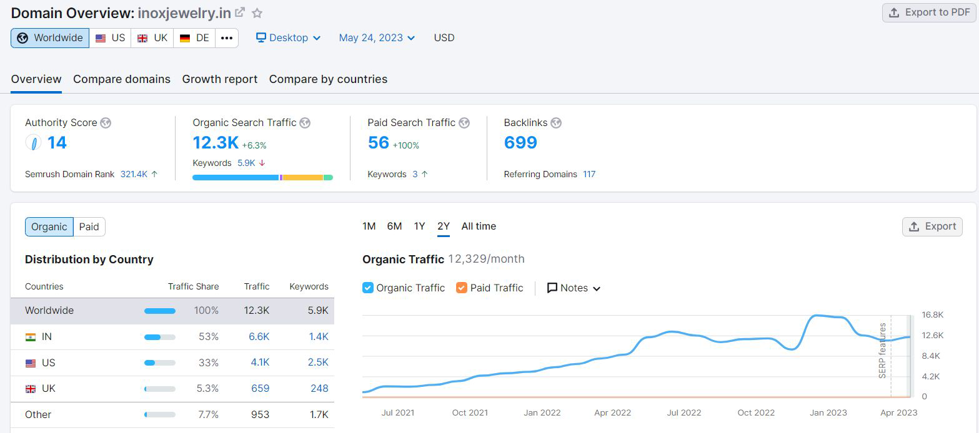
Task: Click the globe icon next to Backlinks
Action: [556, 123]
